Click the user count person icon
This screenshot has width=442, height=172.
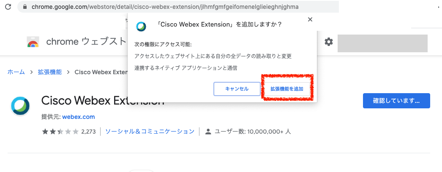[x=208, y=132]
